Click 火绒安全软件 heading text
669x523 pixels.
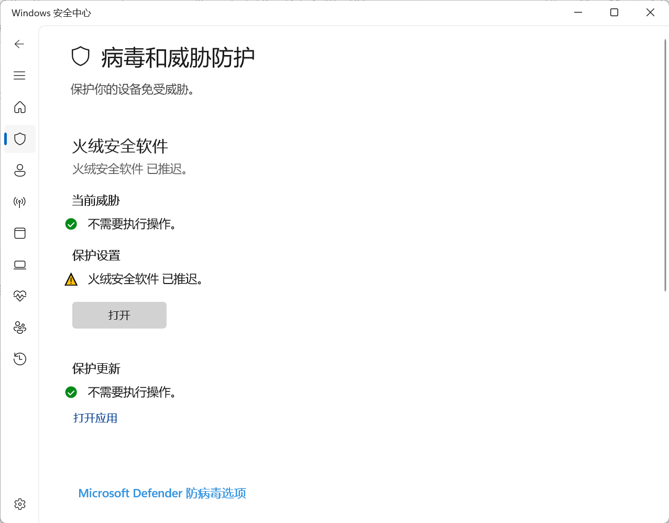(x=120, y=146)
